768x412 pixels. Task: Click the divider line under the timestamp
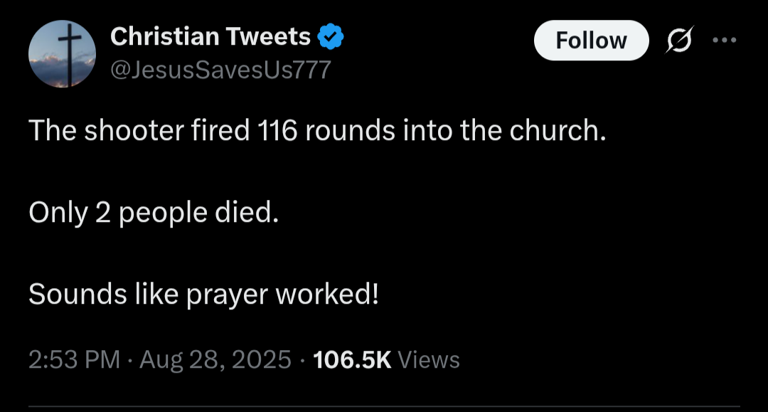pos(384,407)
